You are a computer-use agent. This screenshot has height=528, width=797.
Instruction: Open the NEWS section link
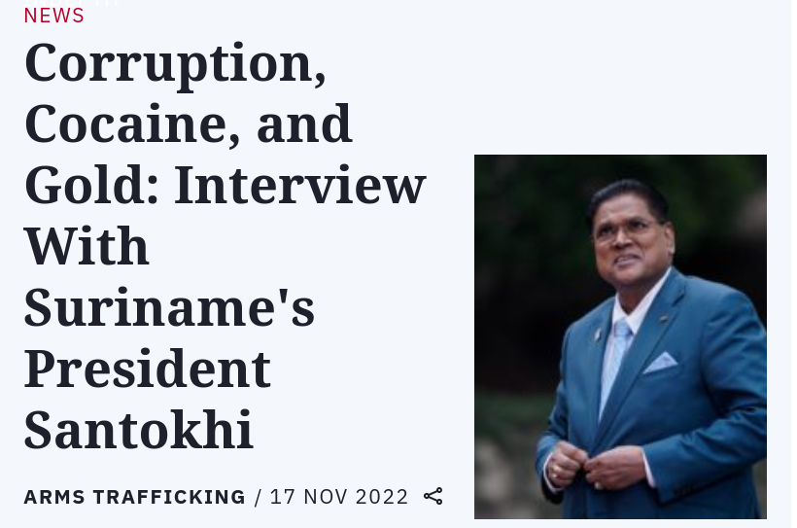[x=54, y=16]
